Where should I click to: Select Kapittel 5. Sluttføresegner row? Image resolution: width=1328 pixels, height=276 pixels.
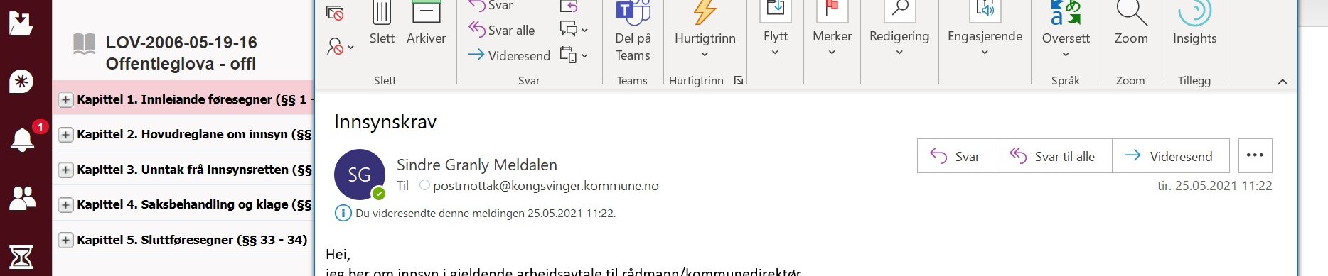183,240
